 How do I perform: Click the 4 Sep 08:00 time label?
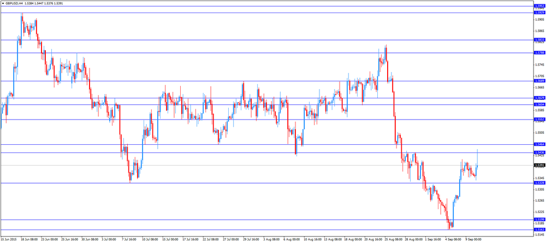[x=454, y=240]
